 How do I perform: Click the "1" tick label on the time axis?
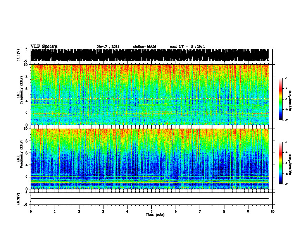tap(55, 211)
